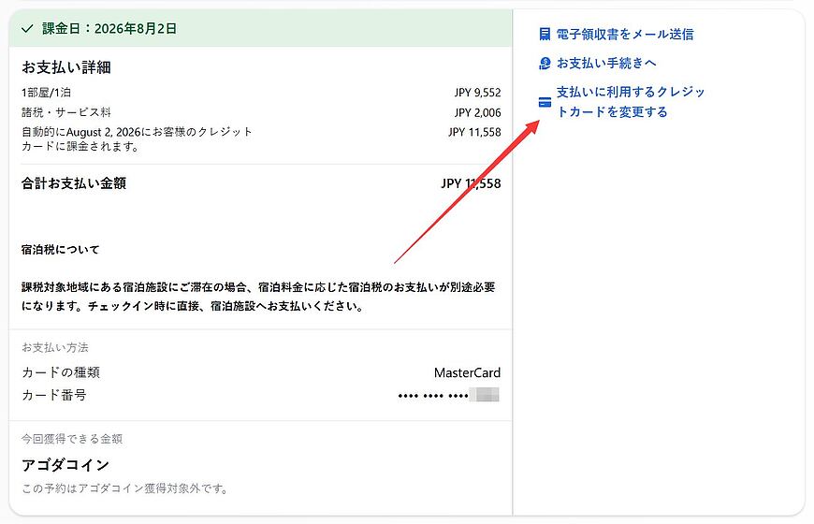The width and height of the screenshot is (814, 524).
Task: Click the payment hand-coin icon beside お支払い手続きへ
Action: (545, 64)
